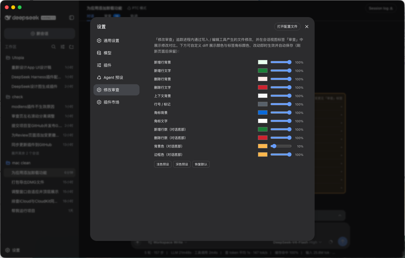Screen dimensions: 405x258
Task: Click the blue send button in the chat box
Action: click(342, 241)
